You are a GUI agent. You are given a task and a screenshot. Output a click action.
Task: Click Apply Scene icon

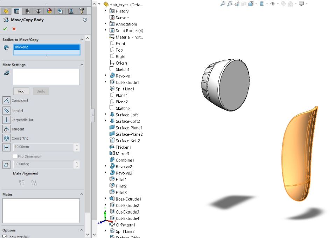290,4
